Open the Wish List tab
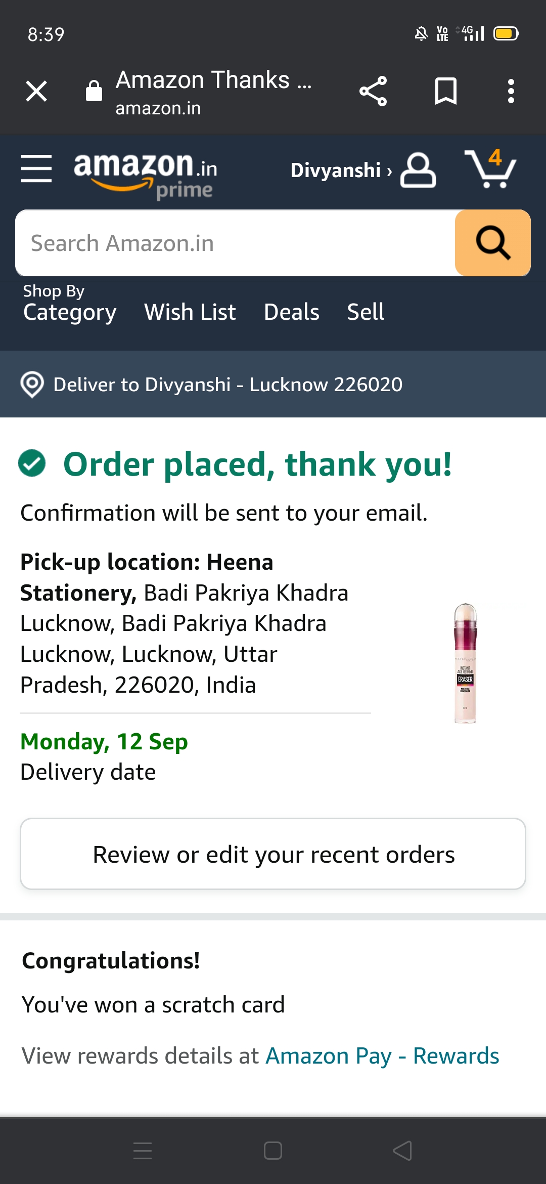Viewport: 546px width, 1184px height. [x=190, y=312]
